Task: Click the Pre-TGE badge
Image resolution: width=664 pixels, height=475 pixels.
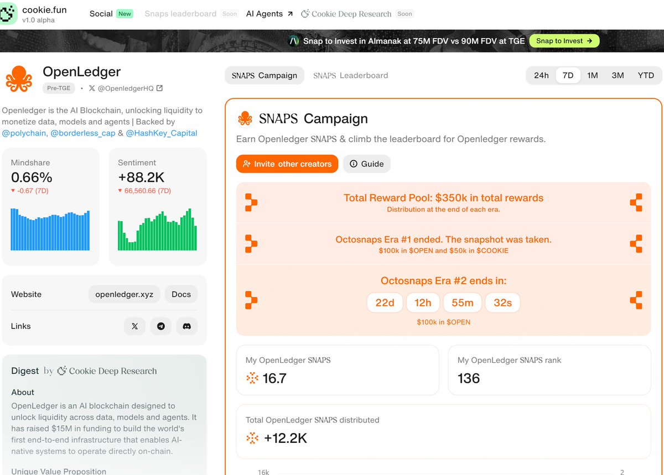Action: click(59, 88)
